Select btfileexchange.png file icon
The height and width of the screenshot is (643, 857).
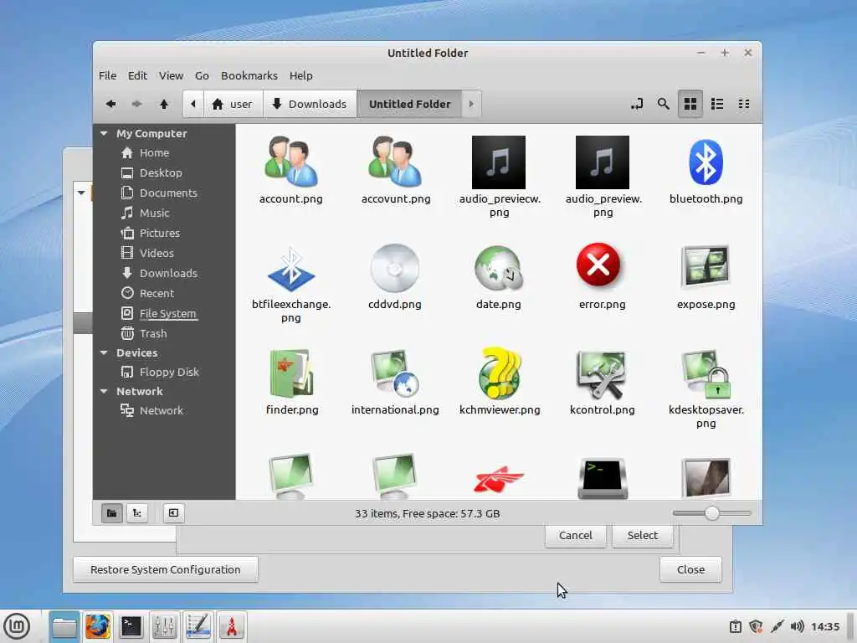[291, 268]
